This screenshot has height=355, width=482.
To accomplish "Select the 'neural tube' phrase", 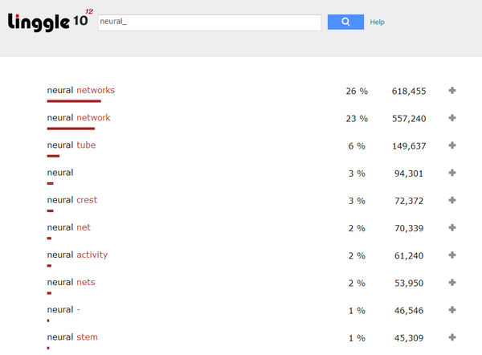I will [x=71, y=145].
